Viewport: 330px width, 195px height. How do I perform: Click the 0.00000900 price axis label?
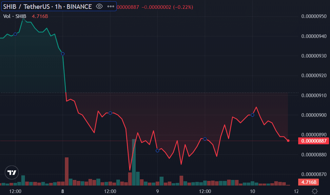coord(314,115)
